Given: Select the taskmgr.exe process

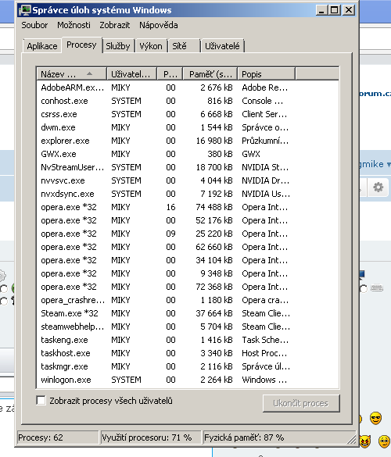Looking at the screenshot, I should click(188, 366).
